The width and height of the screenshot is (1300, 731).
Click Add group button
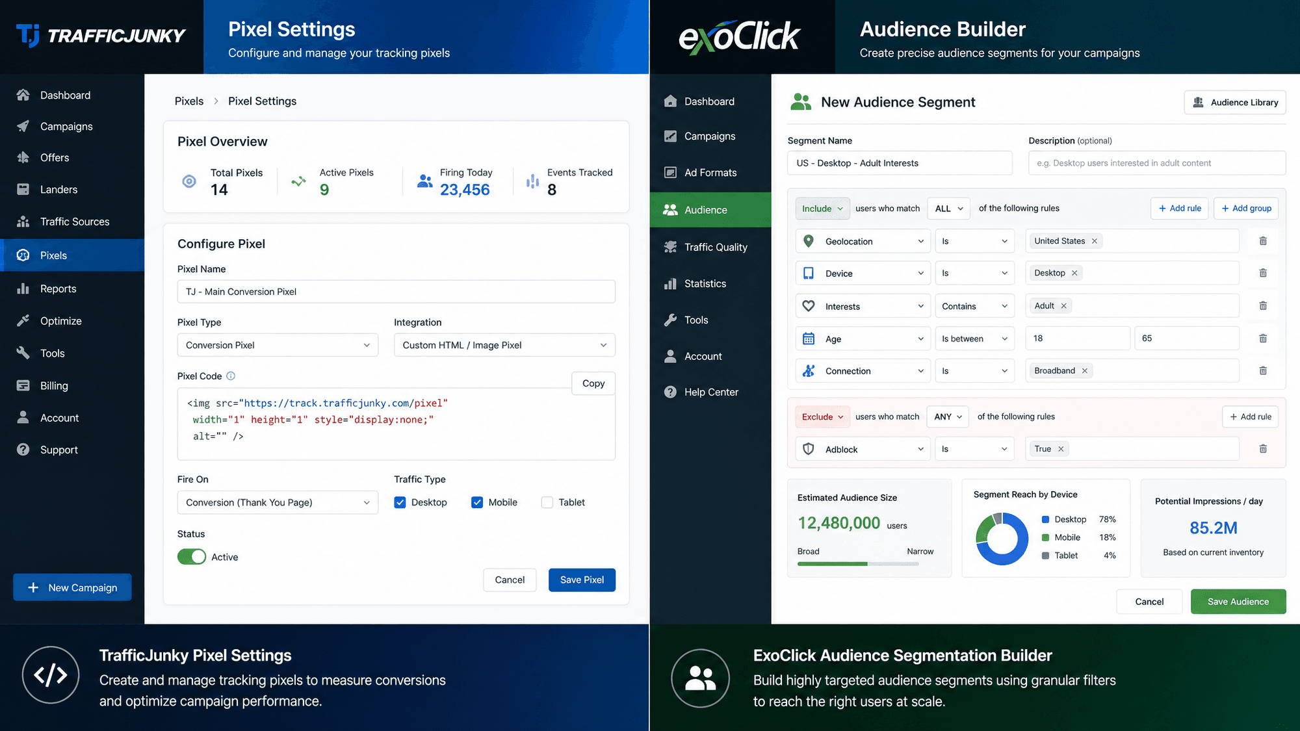tap(1246, 209)
